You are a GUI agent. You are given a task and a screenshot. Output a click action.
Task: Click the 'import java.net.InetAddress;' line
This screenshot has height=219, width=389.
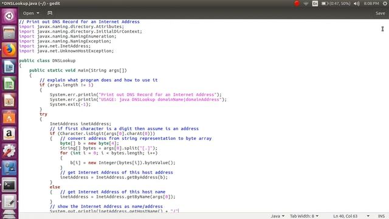pyautogui.click(x=55, y=46)
